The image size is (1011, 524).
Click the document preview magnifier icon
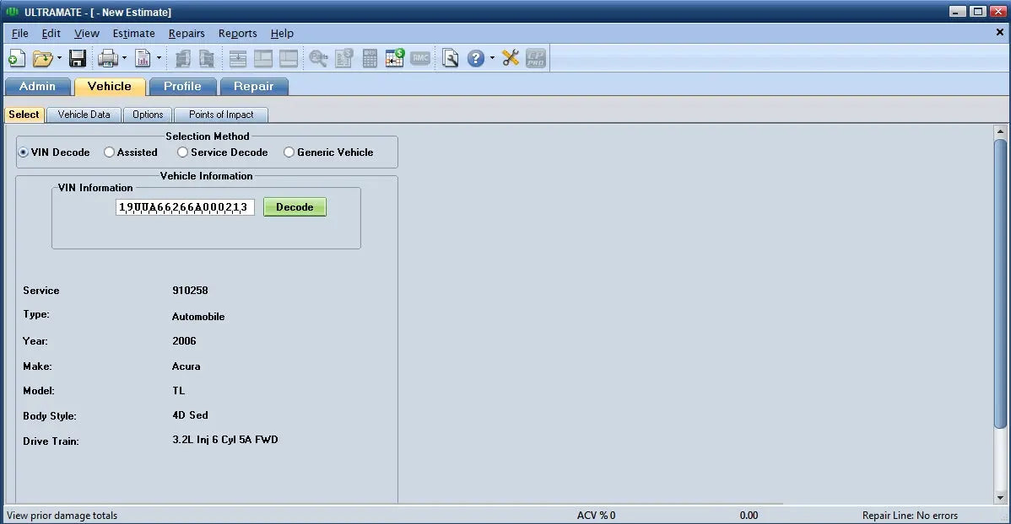point(451,58)
